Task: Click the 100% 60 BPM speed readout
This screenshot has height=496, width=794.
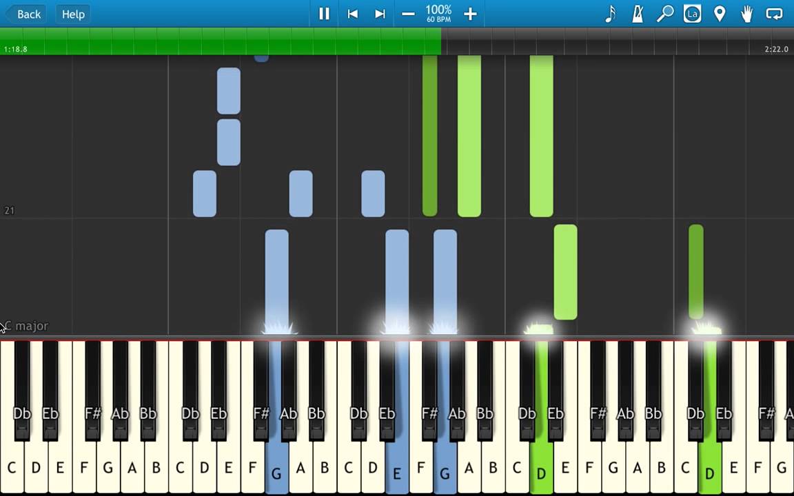Action: 438,13
